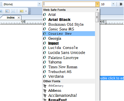Toggle Bold text formatting
124x101 pixels.
[x=121, y=4]
